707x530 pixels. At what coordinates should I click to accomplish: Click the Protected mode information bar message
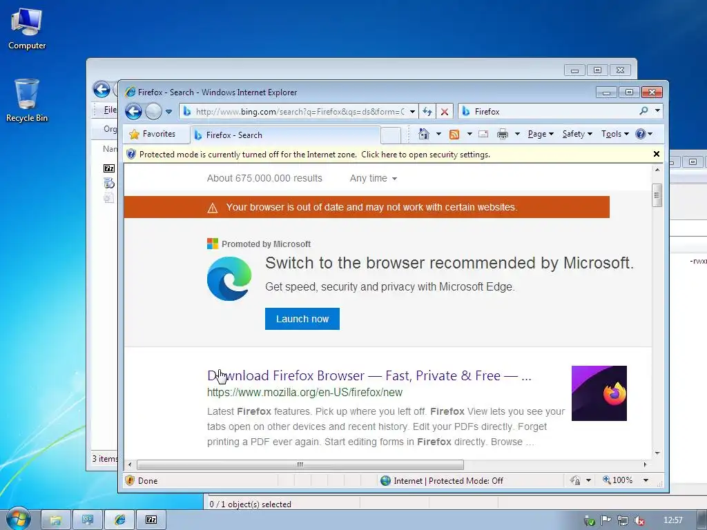[315, 154]
